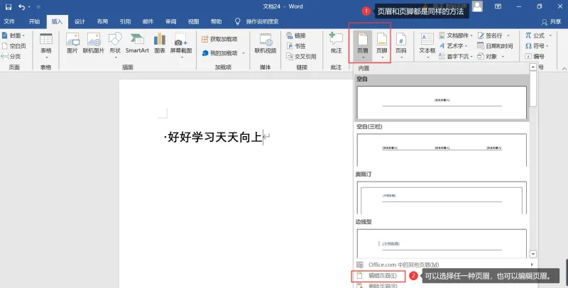The width and height of the screenshot is (568, 288).
Task: Open the 文本框 text box gallery
Action: pyautogui.click(x=427, y=45)
